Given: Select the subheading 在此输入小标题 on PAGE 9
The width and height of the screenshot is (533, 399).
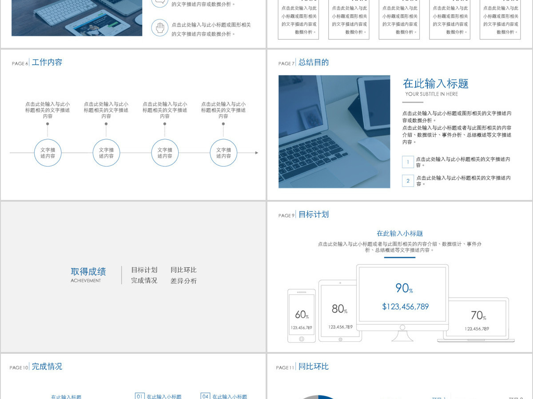Looking at the screenshot, I should (x=400, y=234).
